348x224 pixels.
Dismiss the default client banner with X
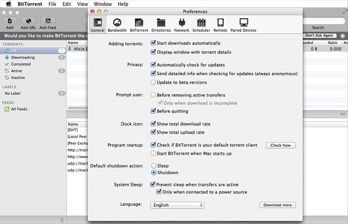pos(343,36)
